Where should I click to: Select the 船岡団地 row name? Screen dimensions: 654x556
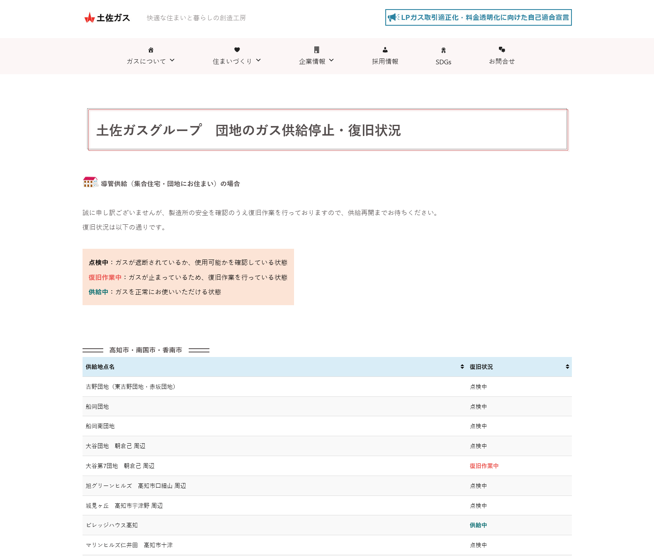pyautogui.click(x=97, y=407)
